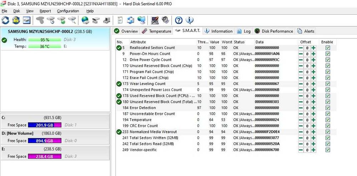Increase offset for Reallocated Sectors Count

click(313, 48)
